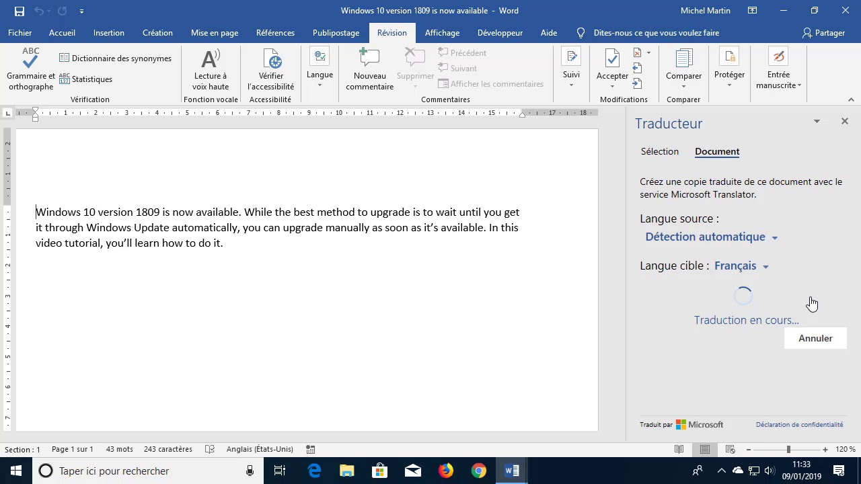
Task: Run Grammaire et orthographe check
Action: click(30, 69)
